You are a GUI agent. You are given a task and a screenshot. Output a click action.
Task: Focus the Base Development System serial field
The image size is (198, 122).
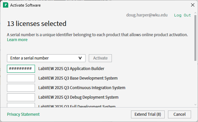21,78
